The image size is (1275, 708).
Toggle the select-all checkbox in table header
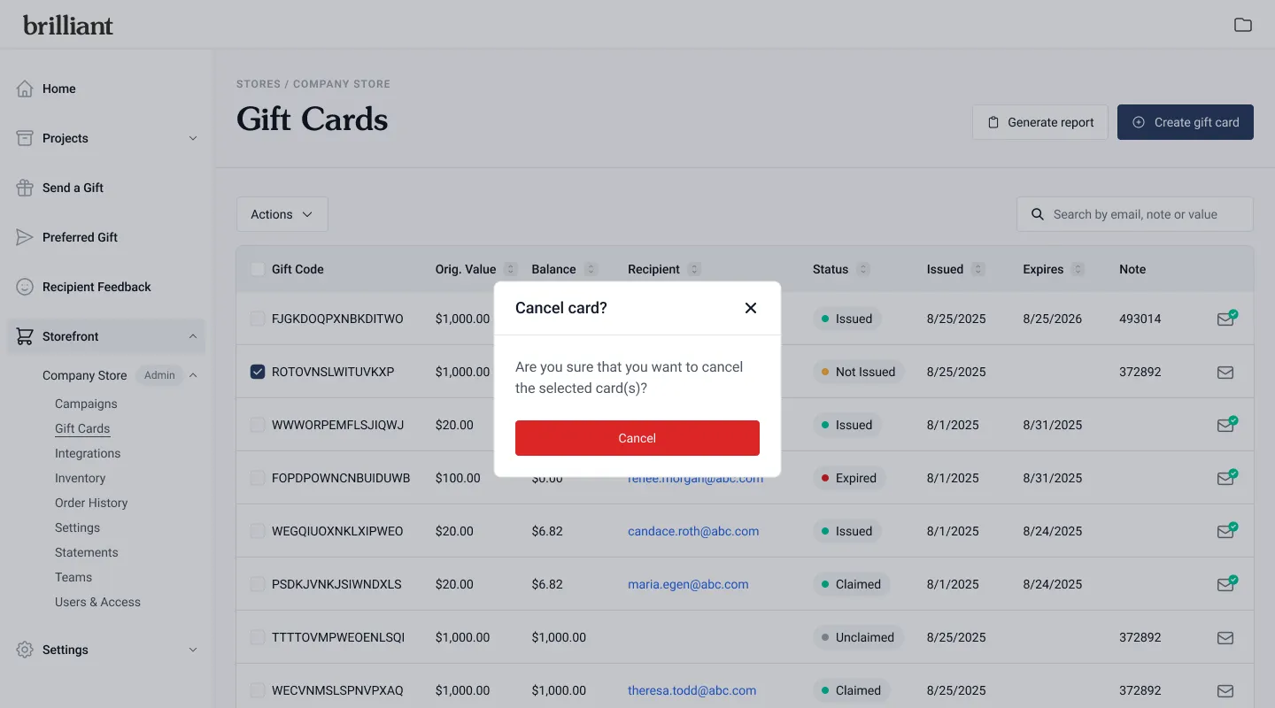coord(258,269)
